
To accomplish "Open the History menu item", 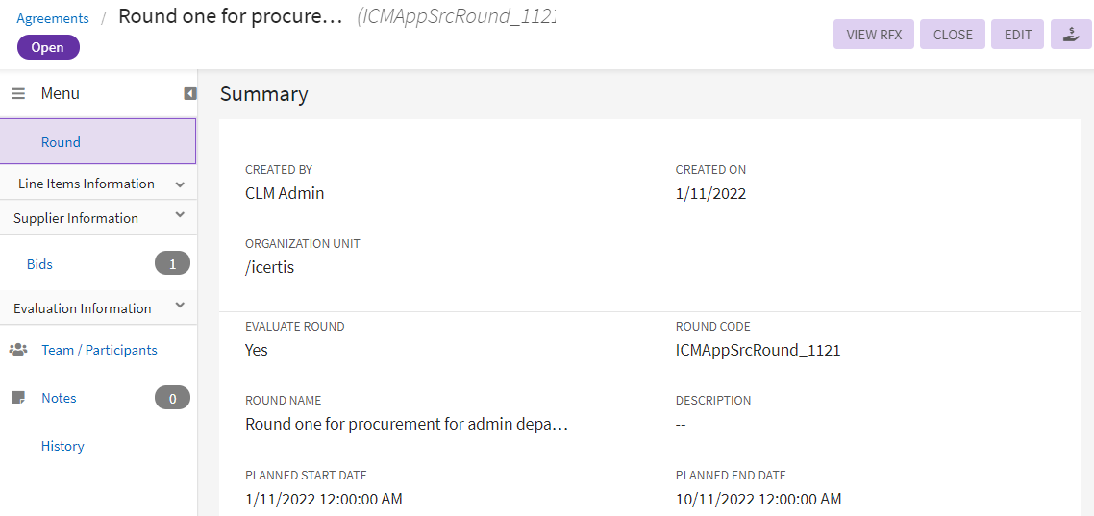I will point(62,446).
